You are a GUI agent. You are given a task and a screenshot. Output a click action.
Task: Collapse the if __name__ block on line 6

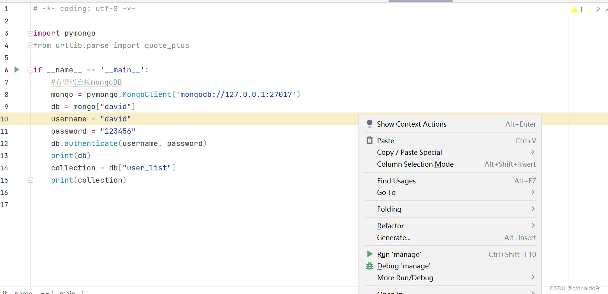[30, 70]
